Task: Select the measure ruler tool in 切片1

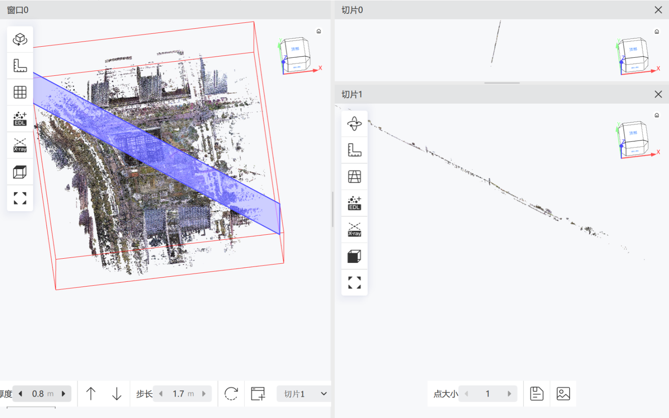Action: tap(354, 150)
